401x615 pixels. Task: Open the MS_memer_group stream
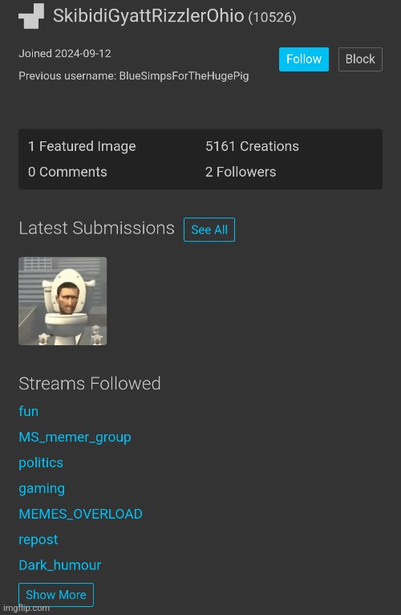click(75, 437)
